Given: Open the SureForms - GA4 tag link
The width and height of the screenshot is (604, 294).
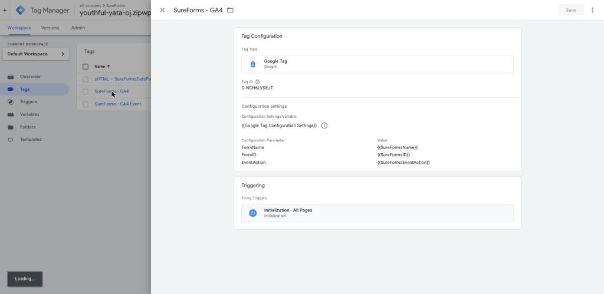Looking at the screenshot, I should tap(111, 91).
